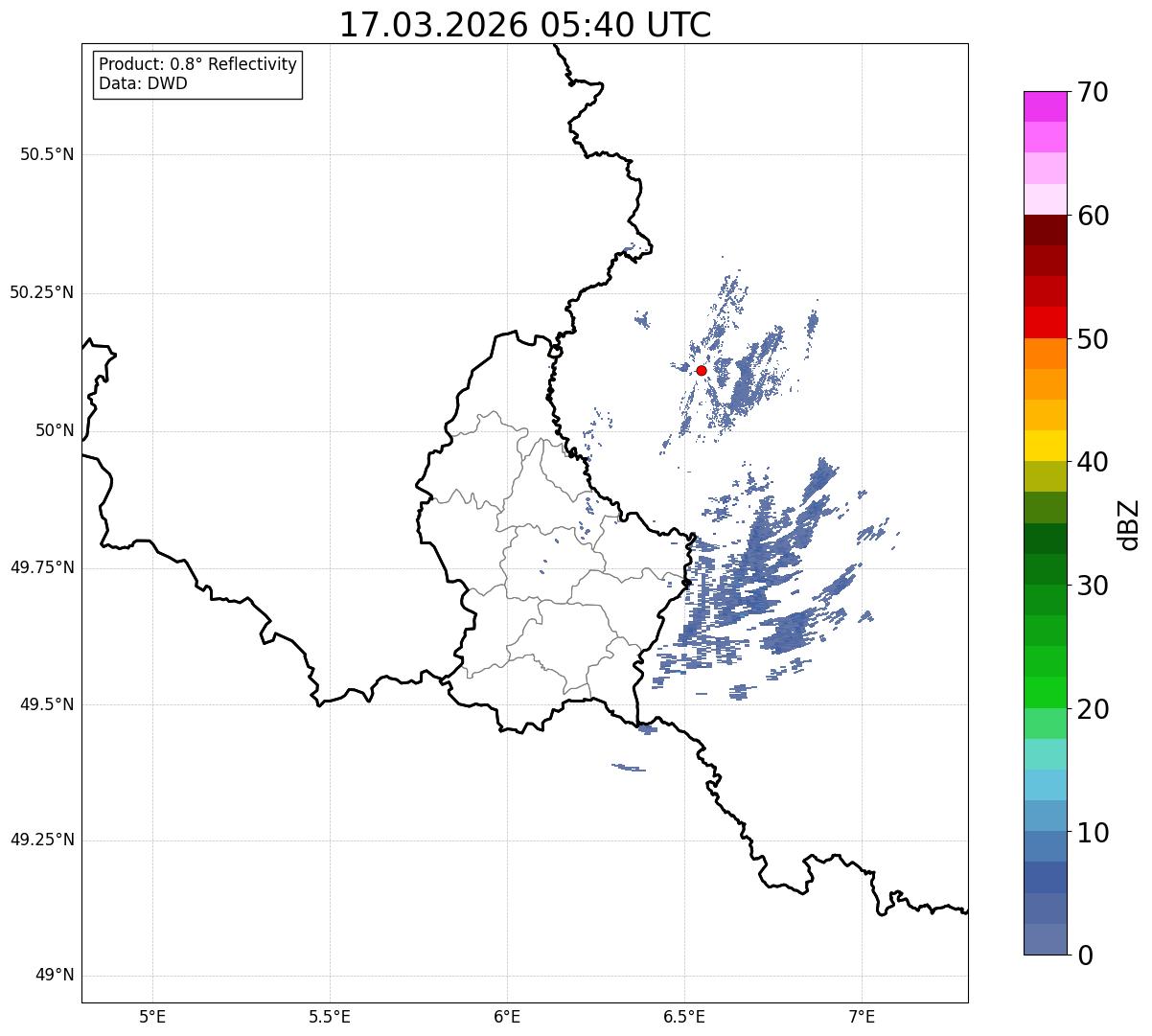1152x1036 pixels.
Task: Click the latitude label '49.75°N'
Action: [41, 567]
